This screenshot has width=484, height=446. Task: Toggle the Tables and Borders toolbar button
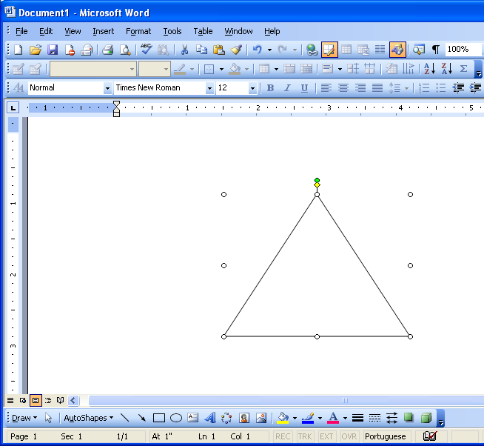[x=329, y=50]
